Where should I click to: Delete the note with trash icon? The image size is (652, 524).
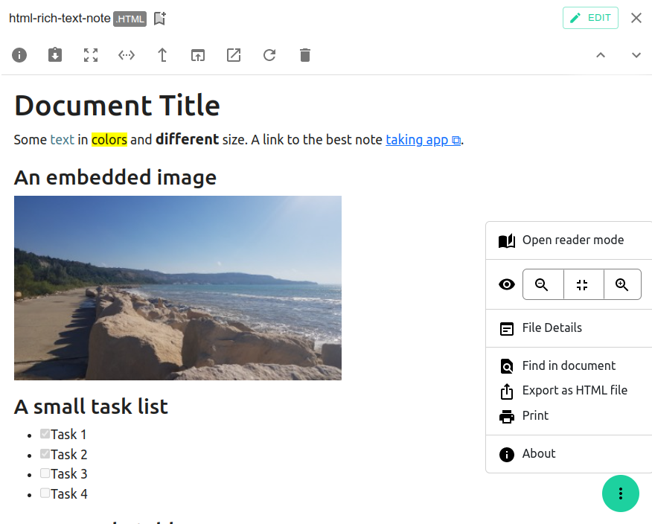(305, 55)
